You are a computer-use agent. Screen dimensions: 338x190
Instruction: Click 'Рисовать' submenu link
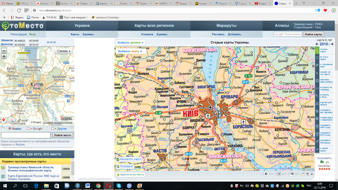(218, 34)
